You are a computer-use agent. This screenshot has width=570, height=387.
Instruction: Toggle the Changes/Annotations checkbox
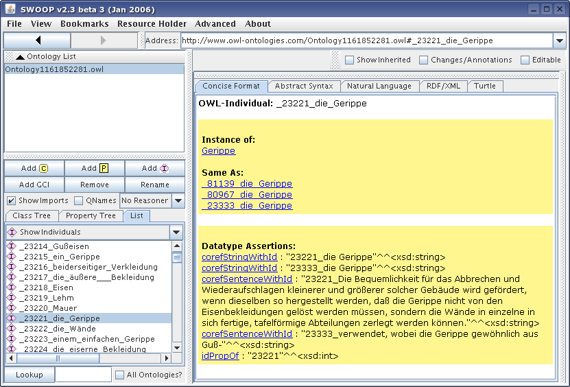coord(424,60)
